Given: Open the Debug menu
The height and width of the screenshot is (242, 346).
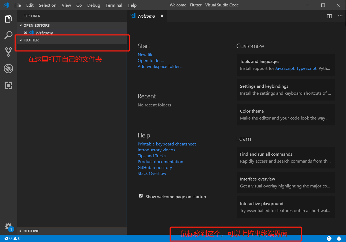Looking at the screenshot, I should (x=94, y=5).
